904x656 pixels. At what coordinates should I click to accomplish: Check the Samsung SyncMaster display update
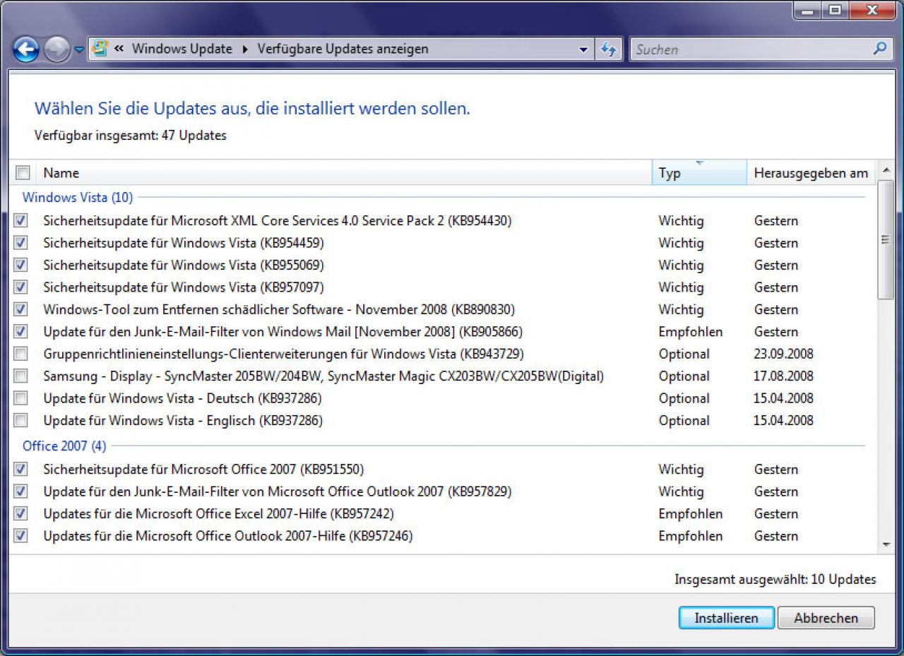coord(21,376)
